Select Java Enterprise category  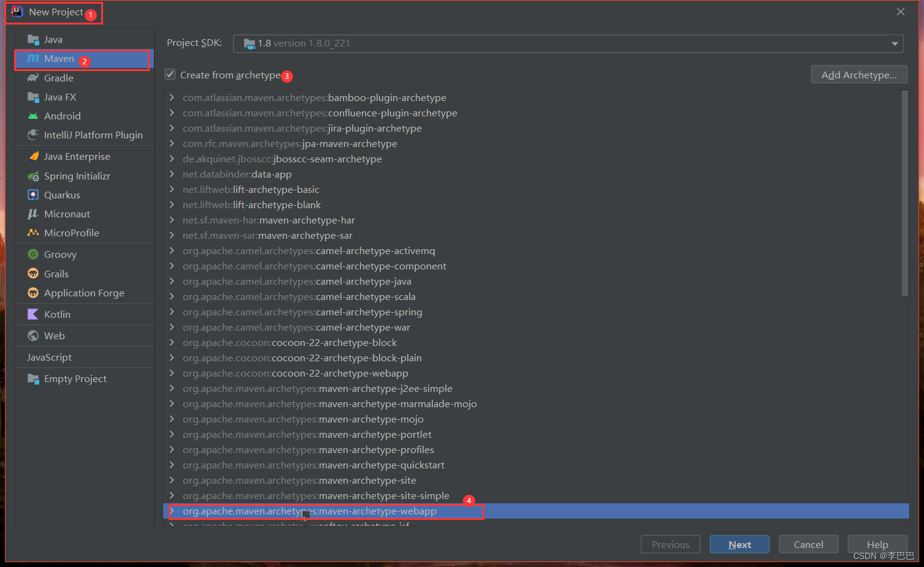(x=85, y=156)
